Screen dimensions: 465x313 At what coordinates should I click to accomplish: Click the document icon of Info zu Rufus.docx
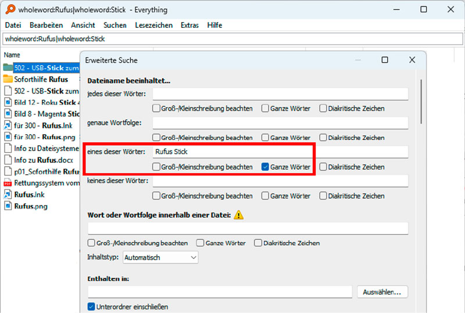click(8, 160)
